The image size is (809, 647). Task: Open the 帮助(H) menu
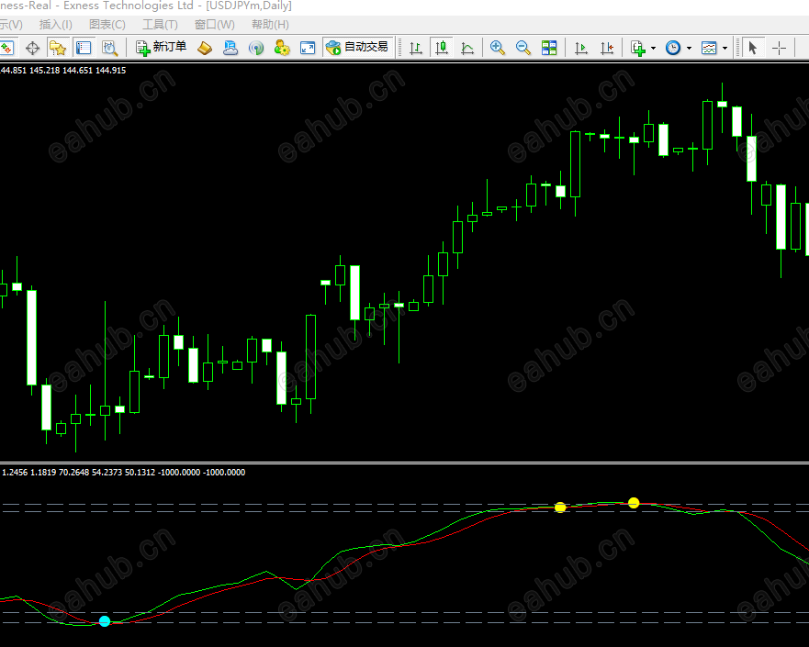(270, 24)
